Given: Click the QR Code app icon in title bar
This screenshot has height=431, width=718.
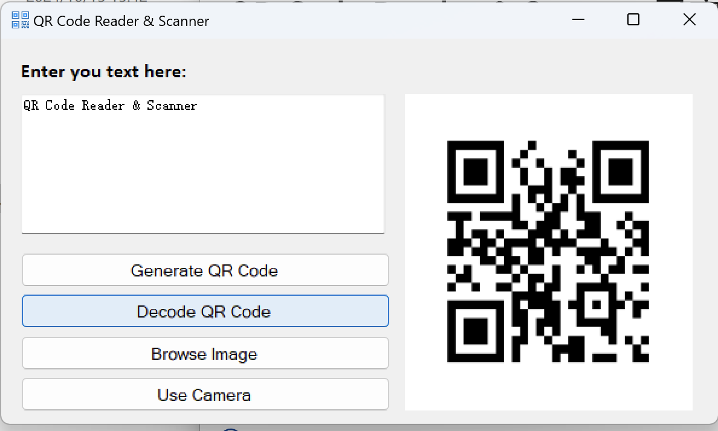Looking at the screenshot, I should pyautogui.click(x=20, y=20).
